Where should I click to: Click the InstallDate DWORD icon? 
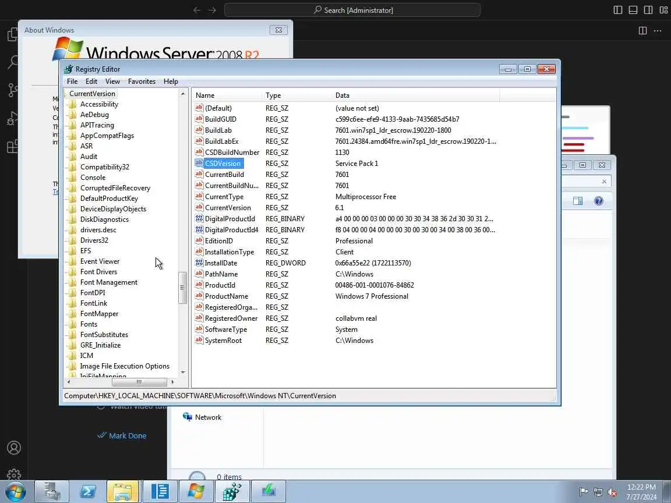click(199, 263)
